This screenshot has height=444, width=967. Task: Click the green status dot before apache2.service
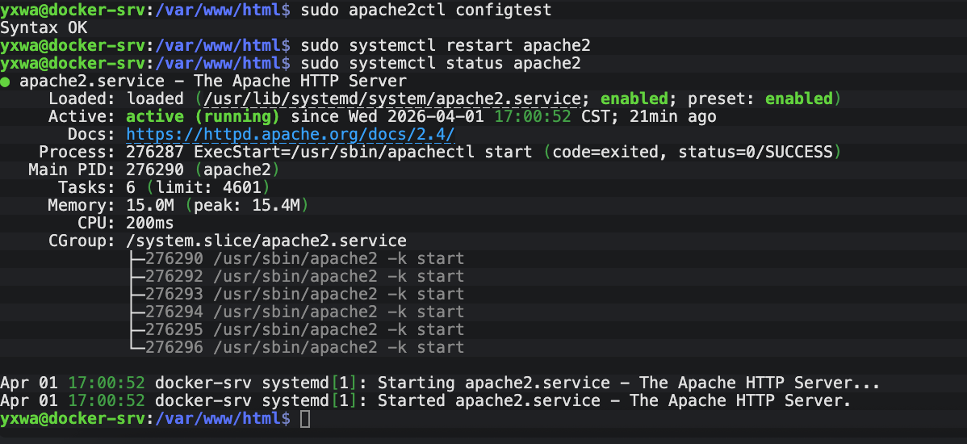pyautogui.click(x=6, y=82)
